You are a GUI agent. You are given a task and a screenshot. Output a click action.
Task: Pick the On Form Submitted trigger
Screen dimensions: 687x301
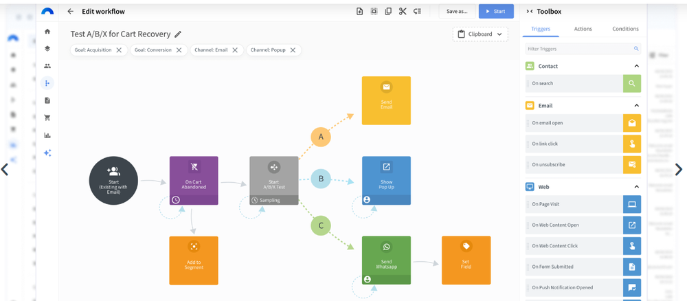[583, 267]
